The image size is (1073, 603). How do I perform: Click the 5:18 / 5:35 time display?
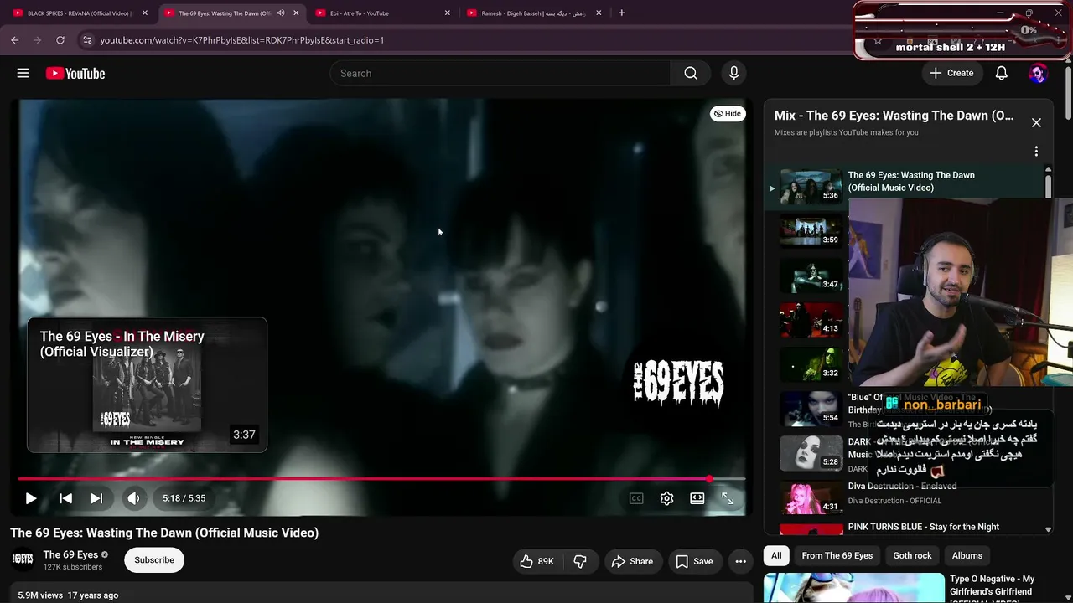(184, 498)
